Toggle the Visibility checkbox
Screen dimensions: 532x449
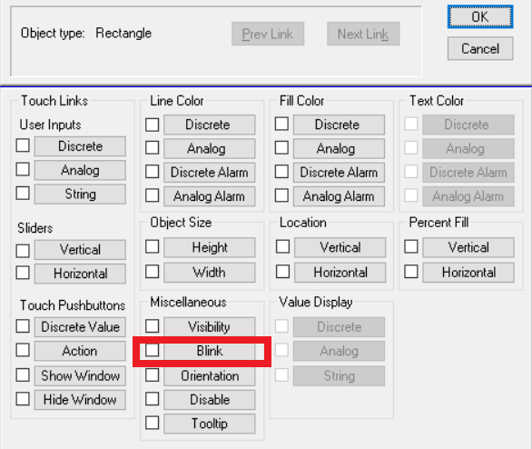click(152, 326)
